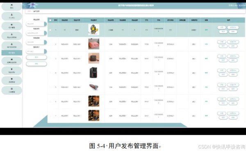Viewport: 246px width, 151px height.
Task: Open the last sidebar item with grid icon
Action: tap(11, 90)
